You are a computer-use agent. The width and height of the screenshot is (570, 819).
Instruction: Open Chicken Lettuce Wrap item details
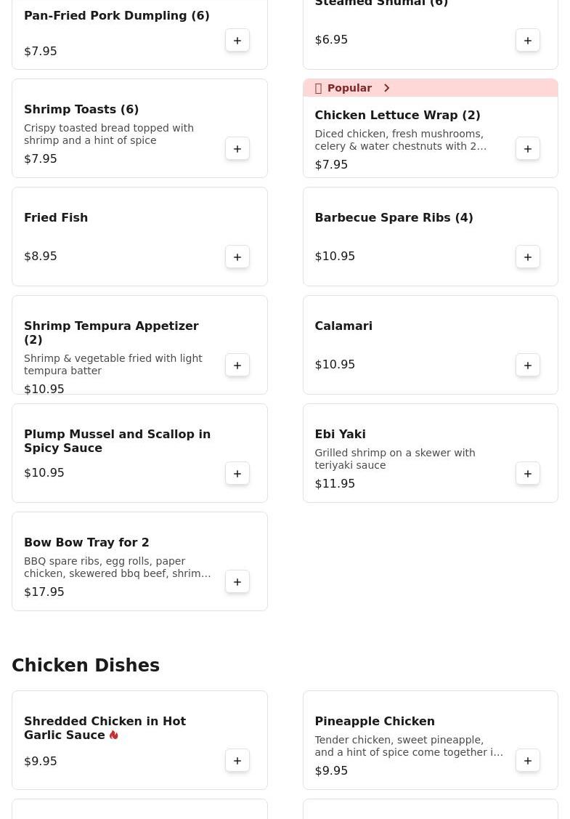click(397, 116)
